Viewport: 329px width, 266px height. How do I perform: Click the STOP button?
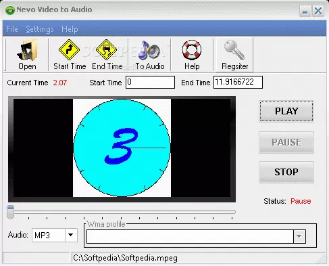pyautogui.click(x=286, y=172)
